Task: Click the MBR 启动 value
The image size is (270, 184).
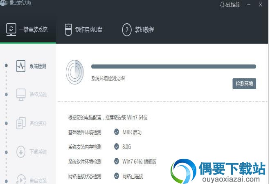Action: pyautogui.click(x=132, y=132)
